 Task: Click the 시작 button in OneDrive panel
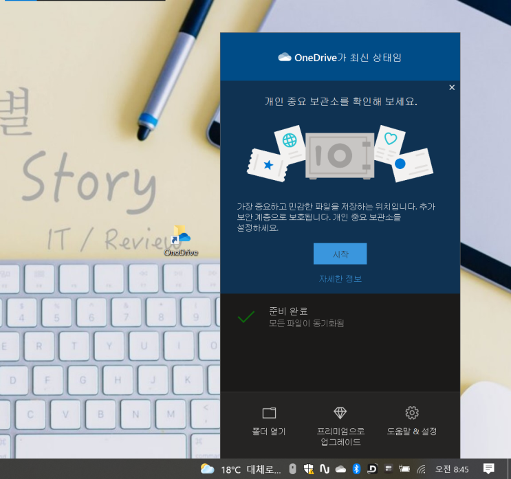tap(340, 254)
